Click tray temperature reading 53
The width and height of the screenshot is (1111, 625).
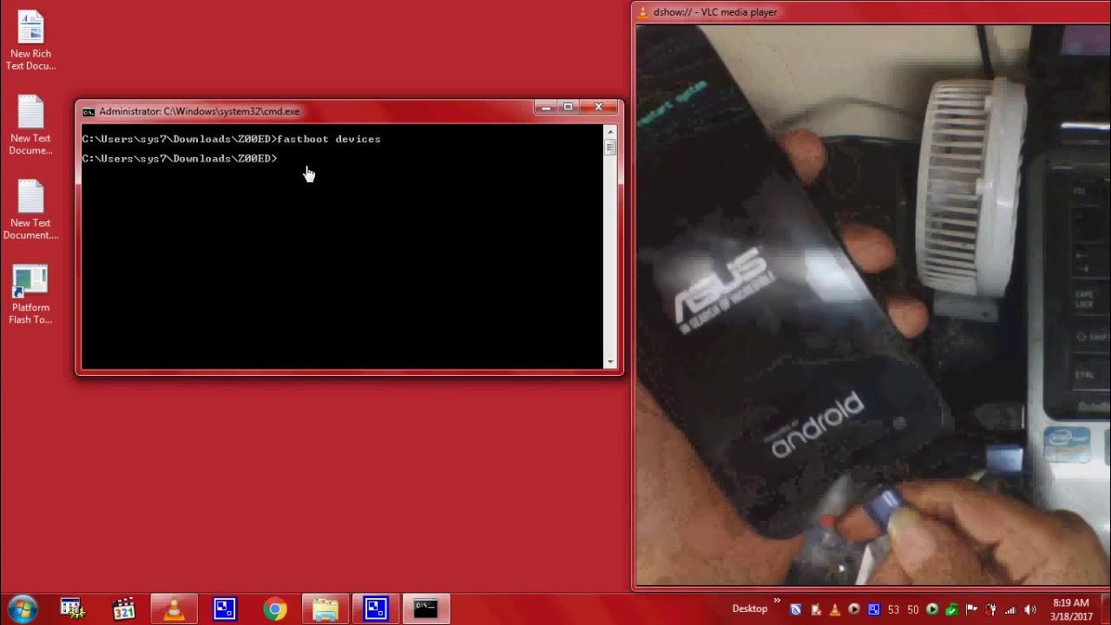pos(893,609)
